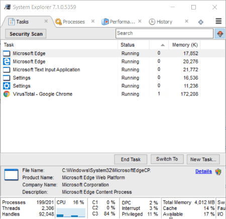Click the Processes tab gear icon
The height and width of the screenshot is (219, 226).
(58, 22)
